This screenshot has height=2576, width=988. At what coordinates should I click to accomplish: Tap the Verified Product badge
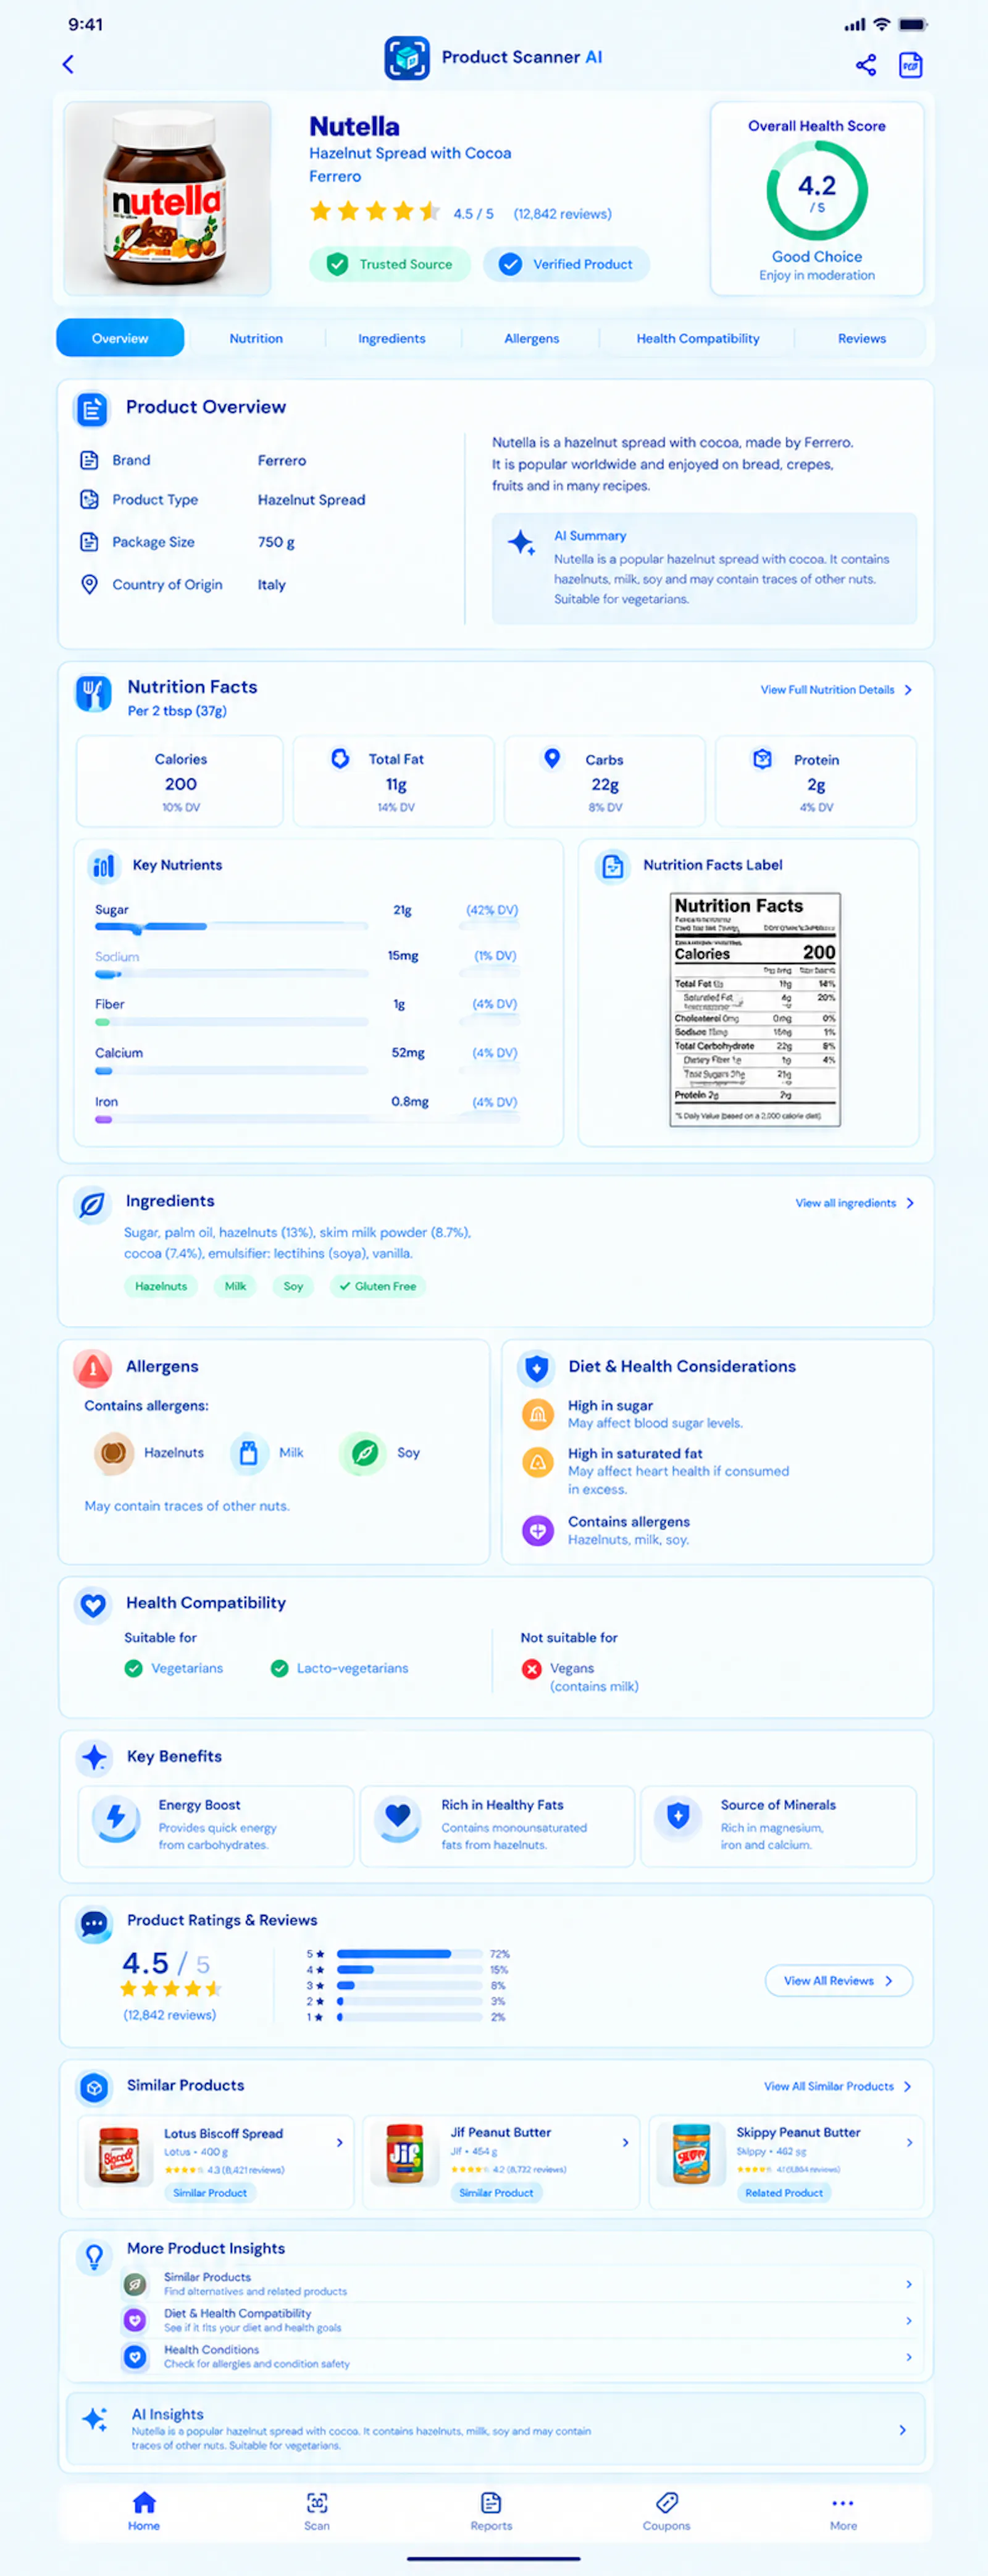[x=566, y=264]
